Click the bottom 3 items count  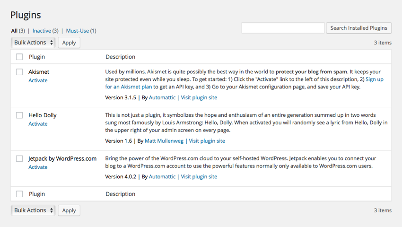coord(383,210)
